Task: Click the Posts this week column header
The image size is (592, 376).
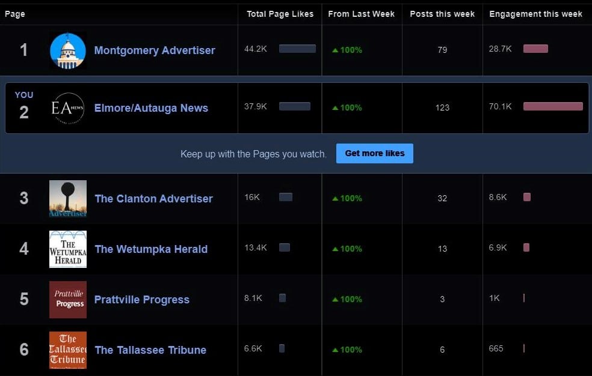Action: pyautogui.click(x=442, y=14)
